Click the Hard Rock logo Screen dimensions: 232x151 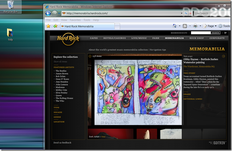pos(68,39)
